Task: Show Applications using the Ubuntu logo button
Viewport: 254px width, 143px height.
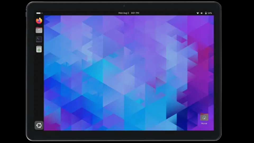Action: (39, 125)
